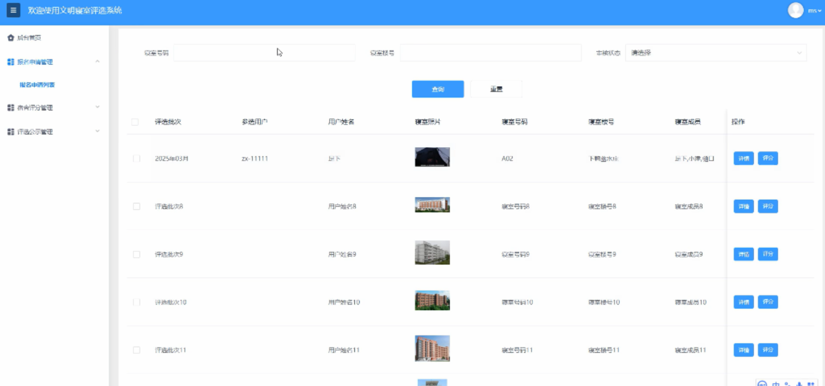Click the grid icon beside 报名申请管理
The width and height of the screenshot is (825, 386).
coord(11,62)
